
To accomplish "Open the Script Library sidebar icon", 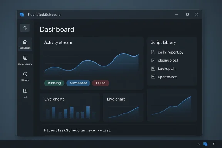I will 25,58.
